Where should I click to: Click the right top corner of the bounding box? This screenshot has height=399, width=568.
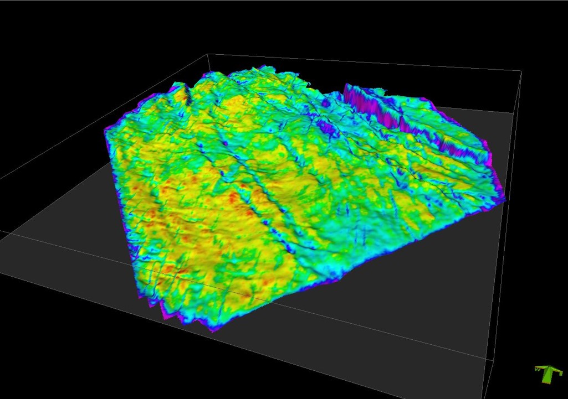521,71
